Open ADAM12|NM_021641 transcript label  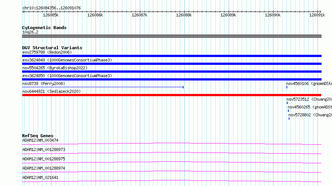point(40,177)
